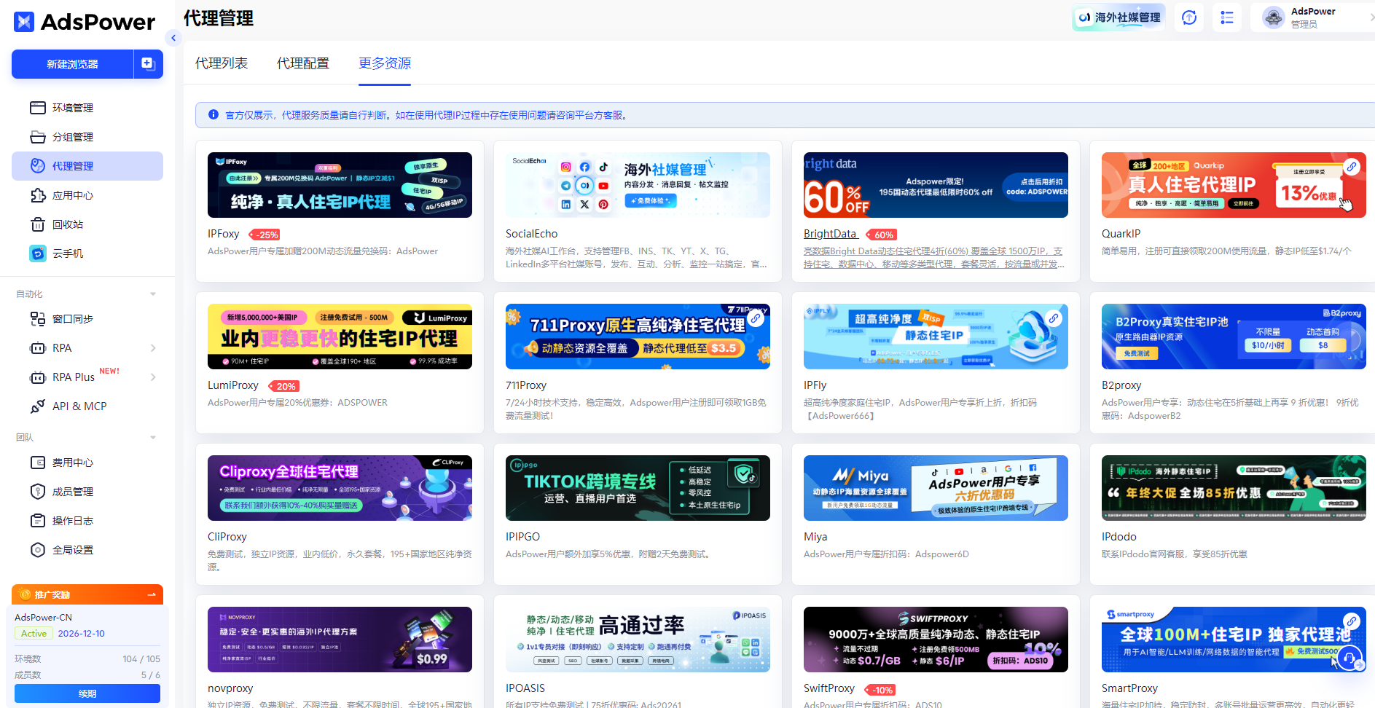Image resolution: width=1375 pixels, height=708 pixels.
Task: Click the 续期 renew button
Action: [x=87, y=693]
